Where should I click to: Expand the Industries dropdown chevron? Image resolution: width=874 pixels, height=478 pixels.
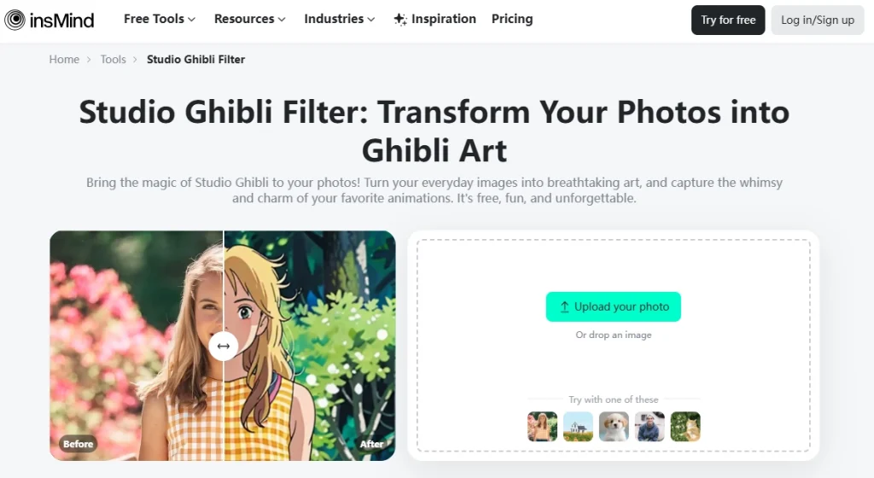pyautogui.click(x=371, y=20)
